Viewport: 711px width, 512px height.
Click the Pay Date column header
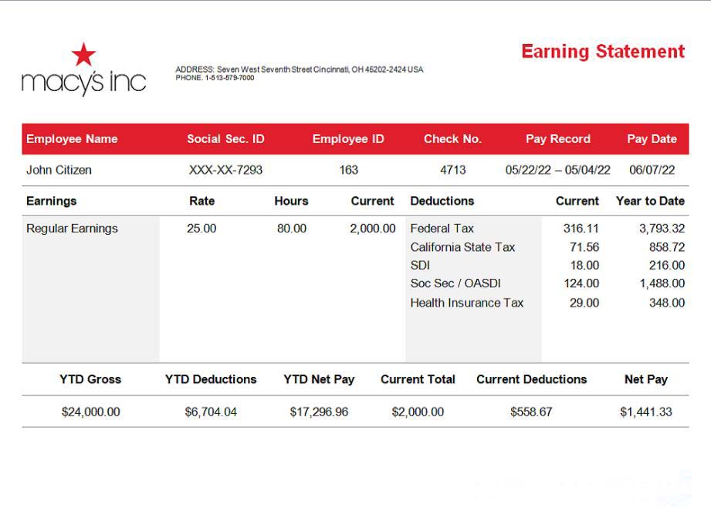point(652,139)
